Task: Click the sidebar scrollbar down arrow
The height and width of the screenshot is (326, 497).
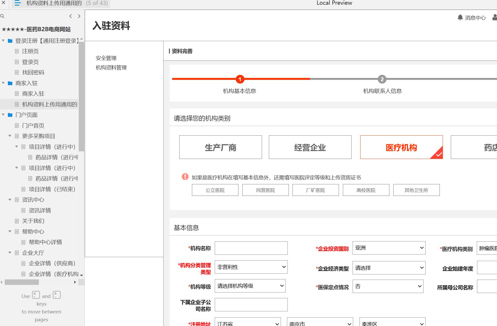Action: [81, 275]
